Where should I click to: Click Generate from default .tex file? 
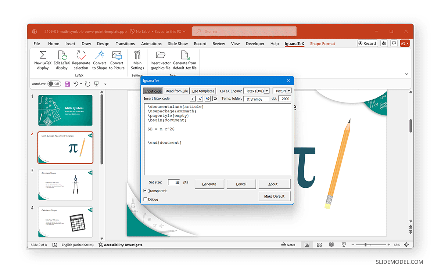pyautogui.click(x=184, y=61)
